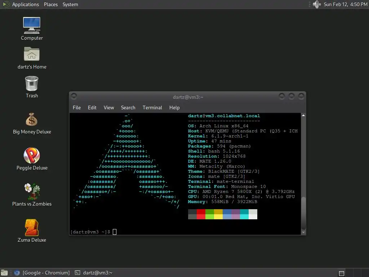Close the dartz@vm3 terminal window
Image resolution: width=369 pixels, height=277 pixels.
point(301,96)
